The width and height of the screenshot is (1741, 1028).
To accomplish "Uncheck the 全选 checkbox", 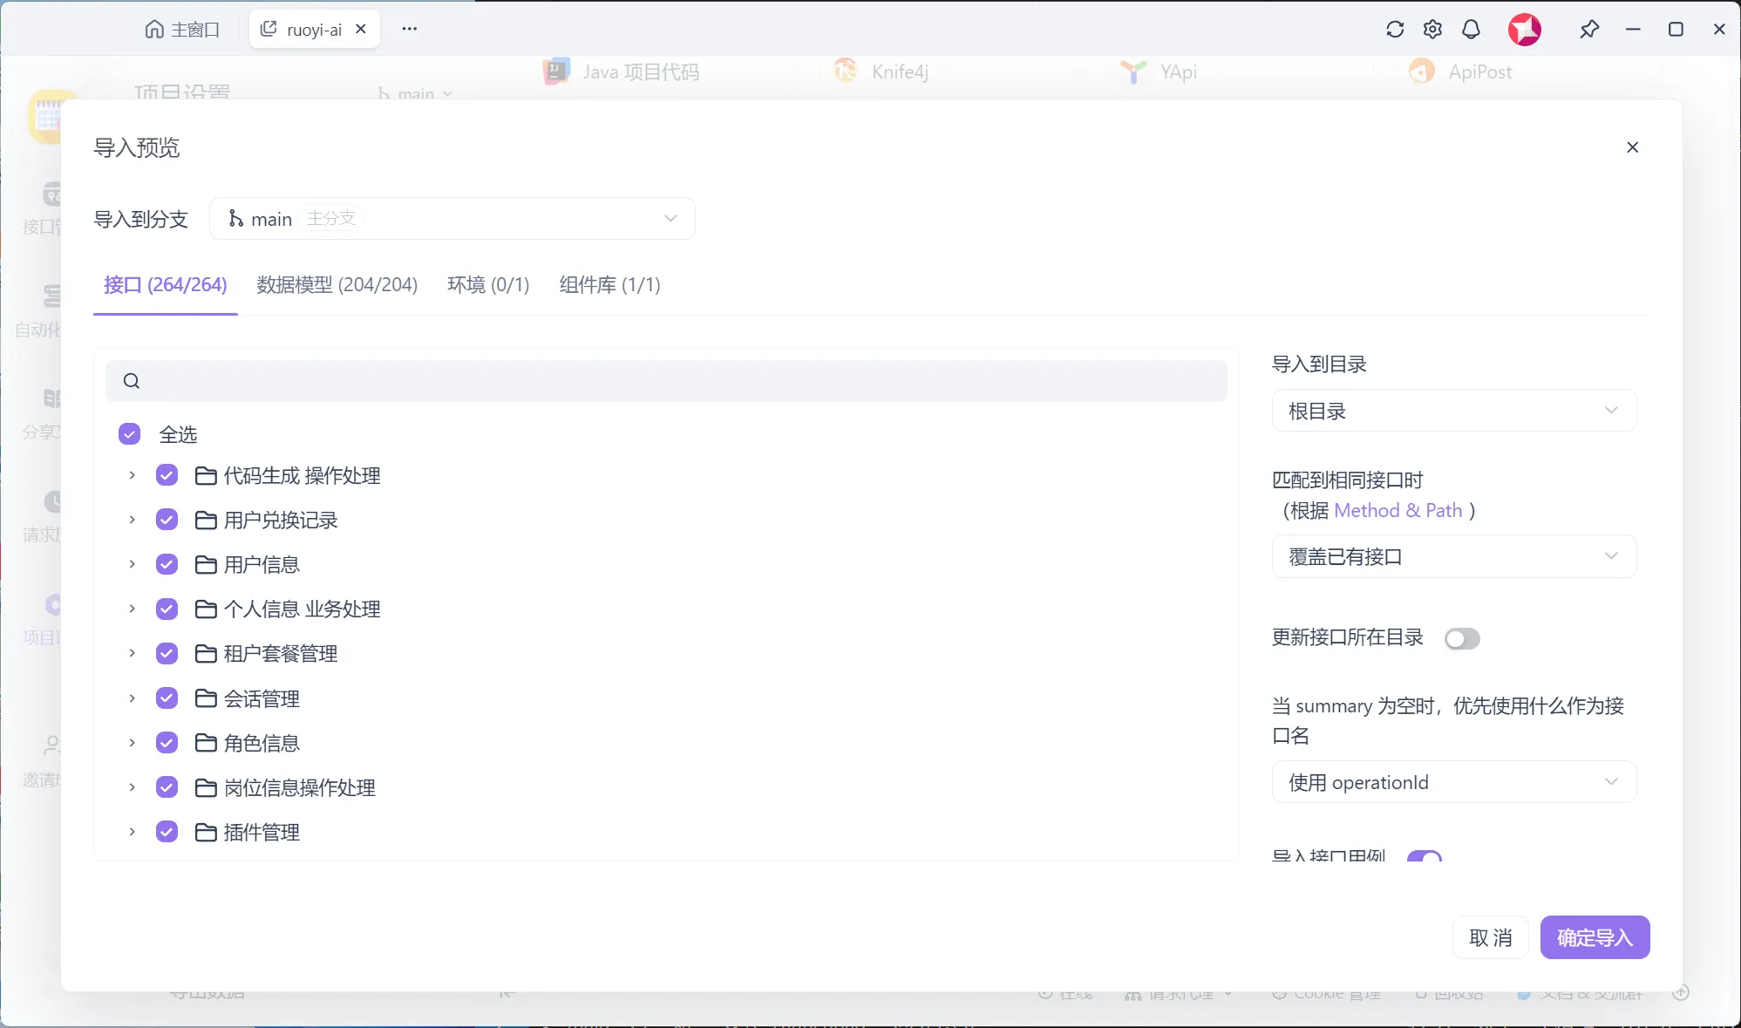I will coord(129,434).
